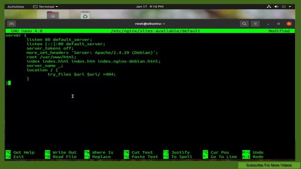Maximize the terminal window
The width and height of the screenshot is (301, 169).
278,24
